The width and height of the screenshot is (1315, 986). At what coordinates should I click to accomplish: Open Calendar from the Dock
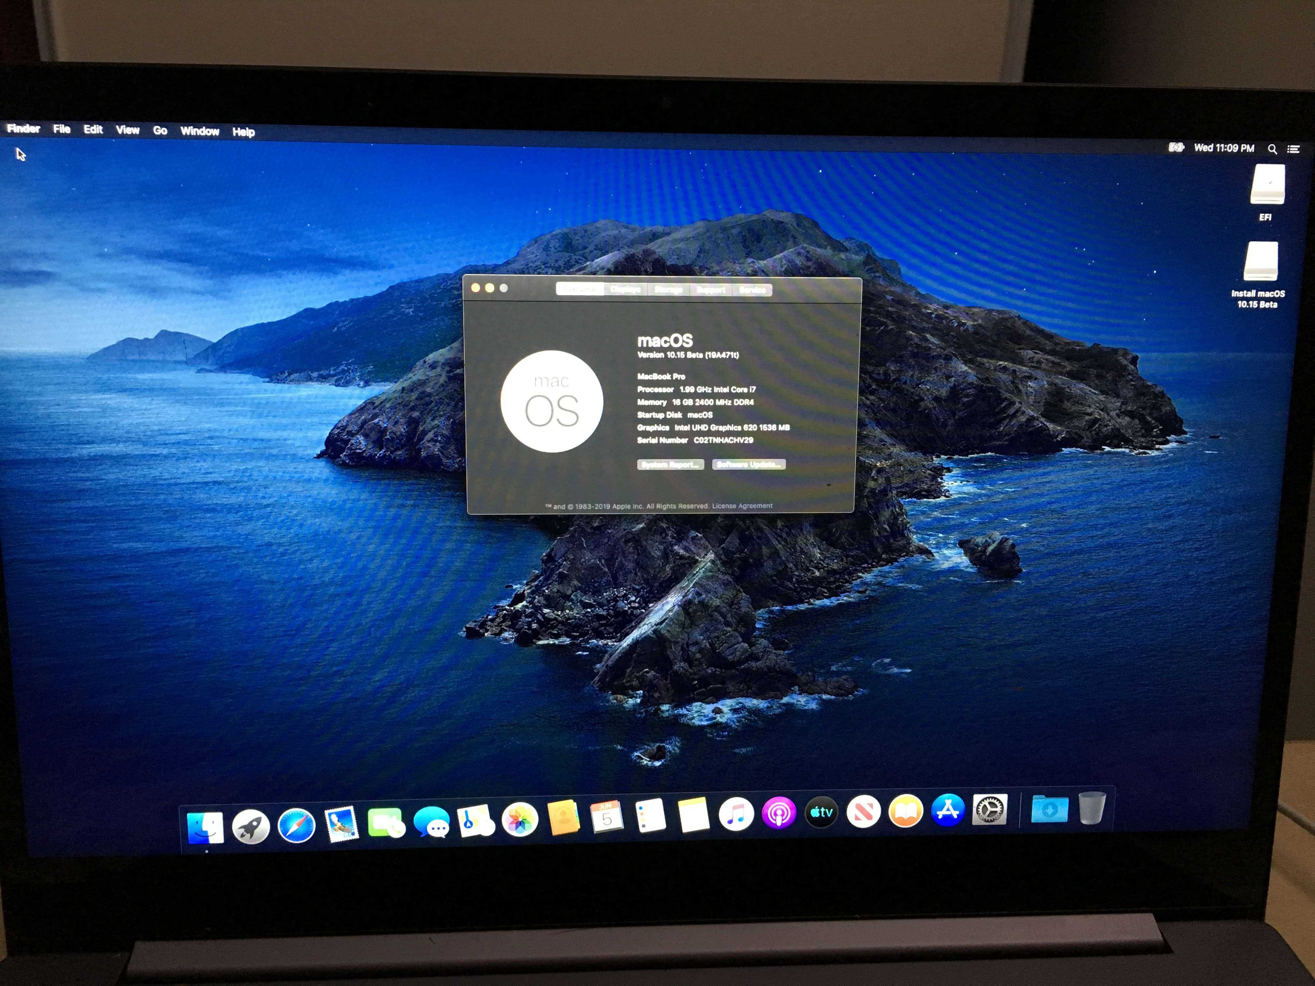tap(606, 817)
